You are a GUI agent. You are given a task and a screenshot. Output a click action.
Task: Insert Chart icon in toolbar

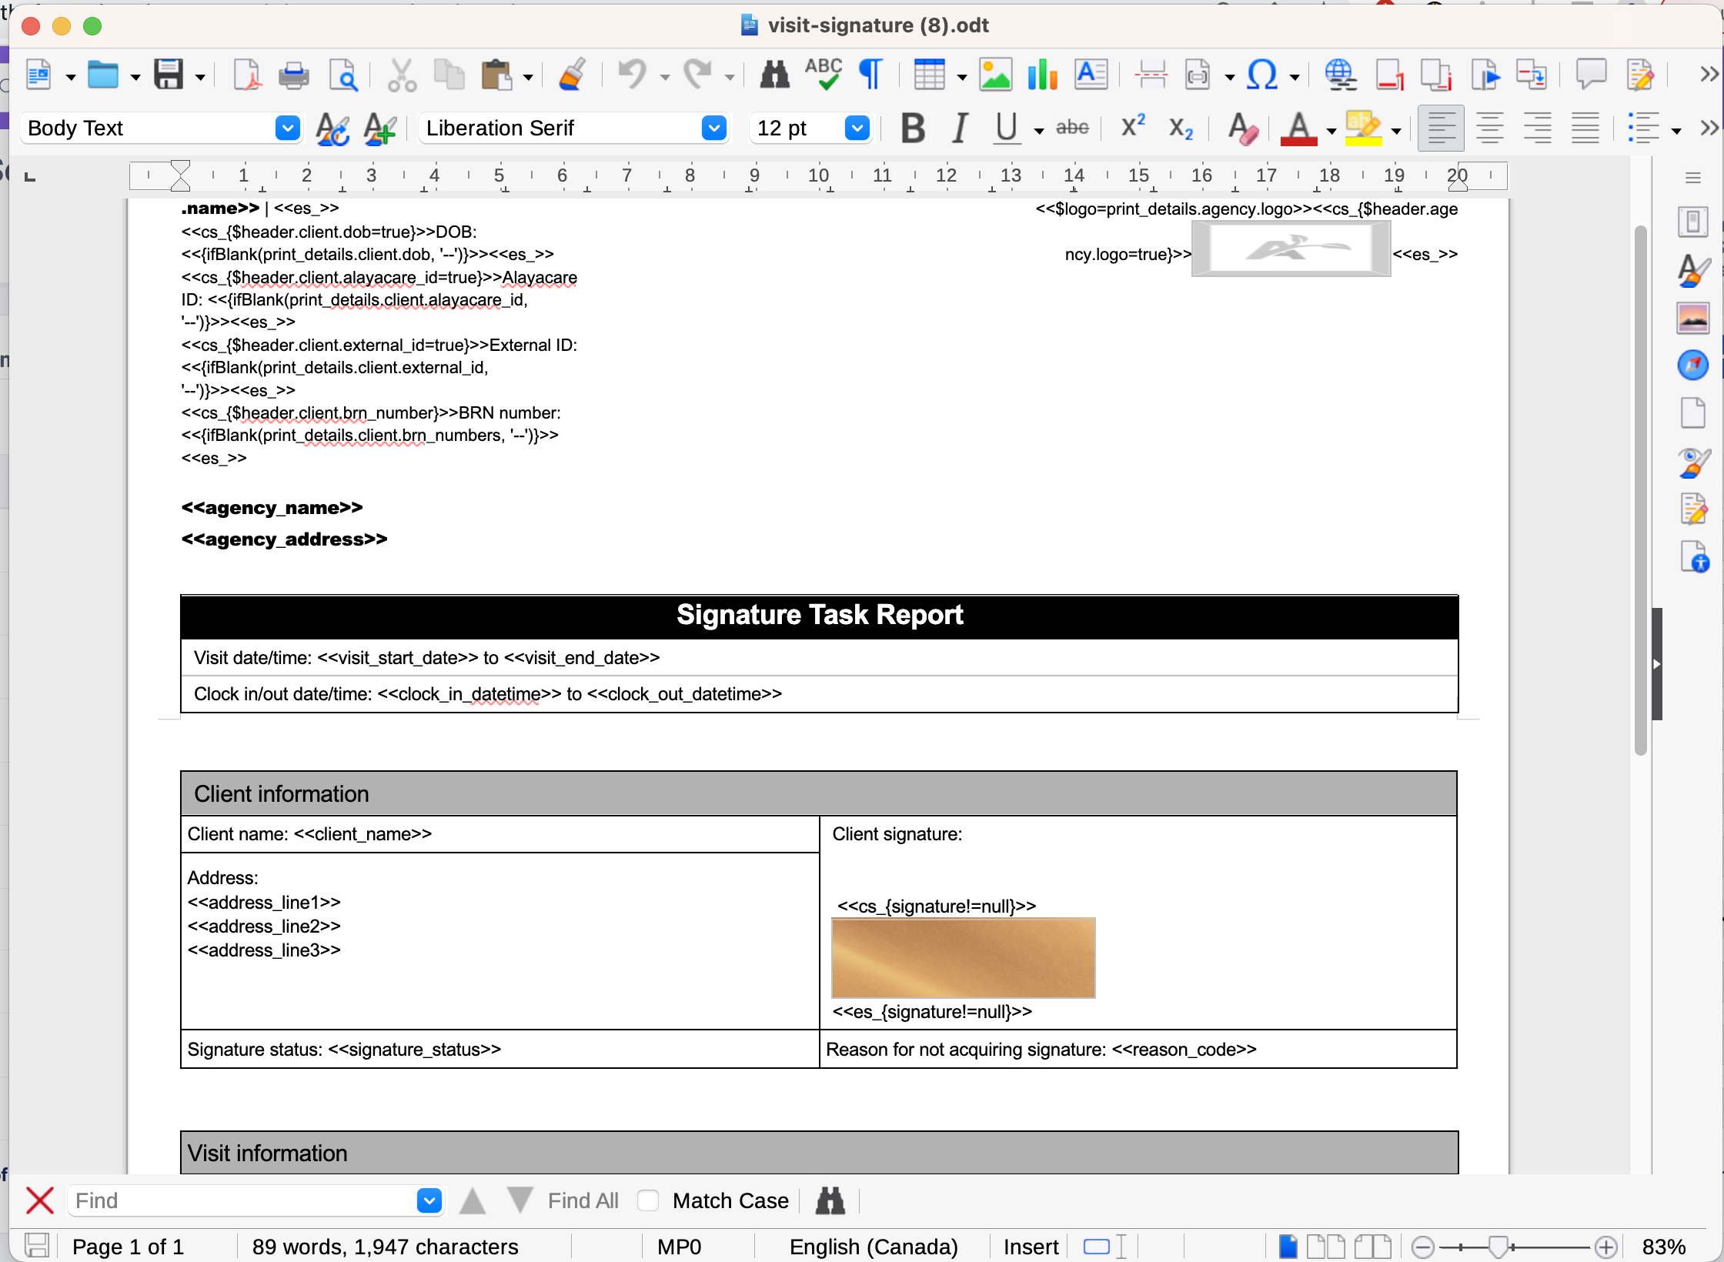(x=1043, y=75)
